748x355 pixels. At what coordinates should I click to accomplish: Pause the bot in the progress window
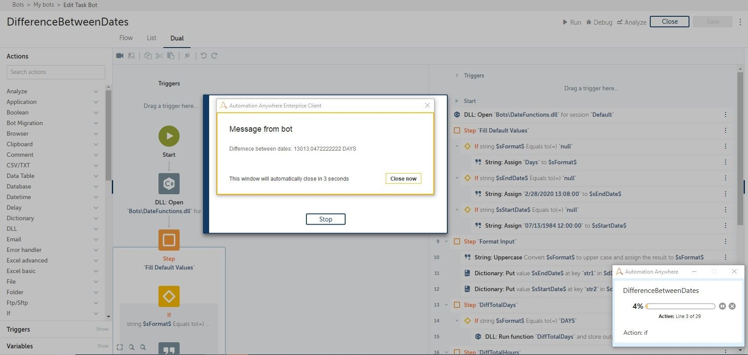722,306
